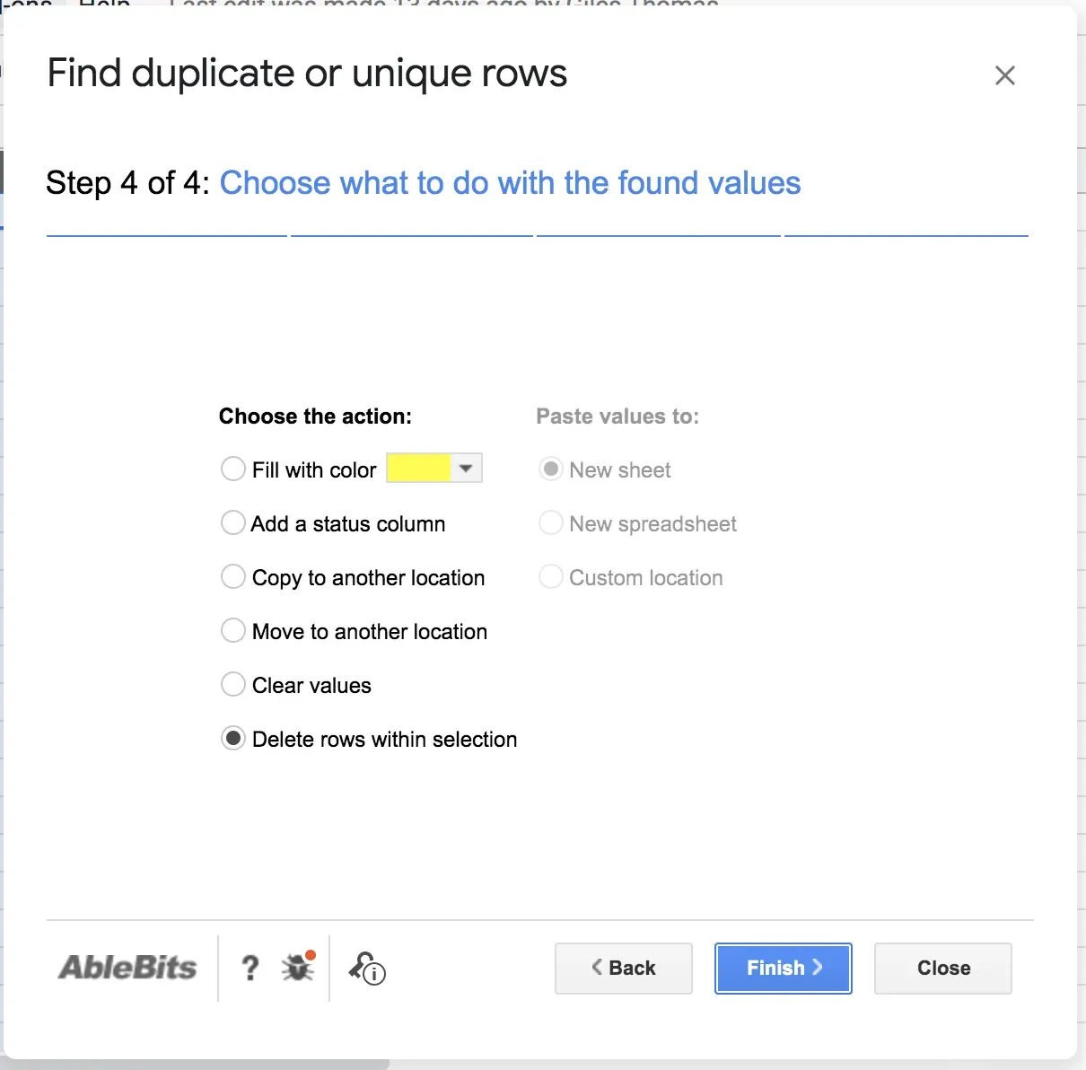The width and height of the screenshot is (1086, 1070).
Task: Click the yellow color swatch
Action: click(418, 469)
